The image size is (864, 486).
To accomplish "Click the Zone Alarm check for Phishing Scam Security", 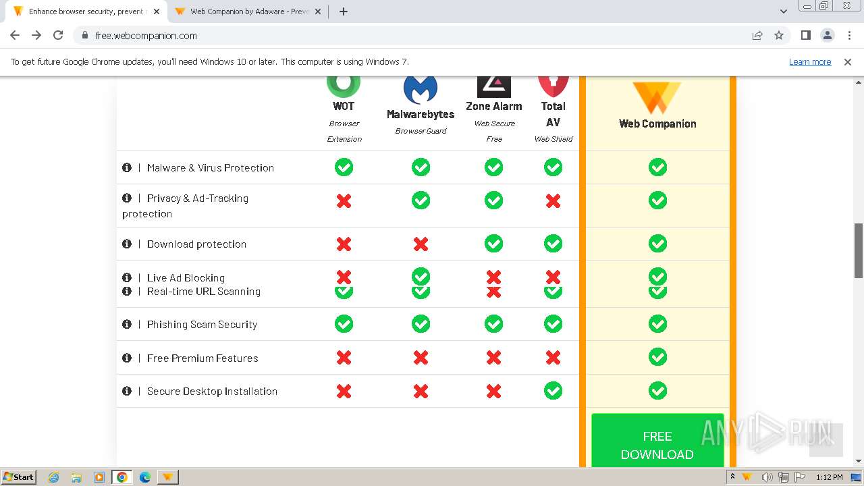I will tap(493, 324).
